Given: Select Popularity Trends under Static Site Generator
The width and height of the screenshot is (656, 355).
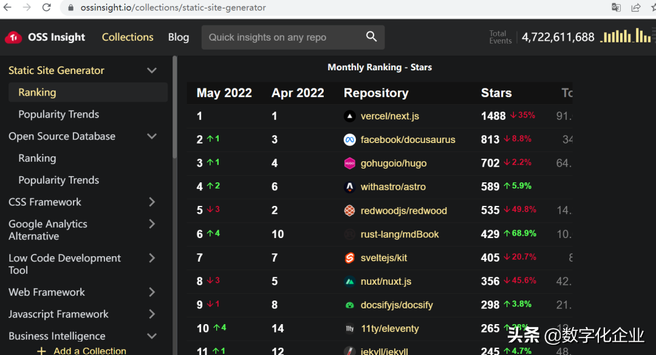Looking at the screenshot, I should [58, 114].
